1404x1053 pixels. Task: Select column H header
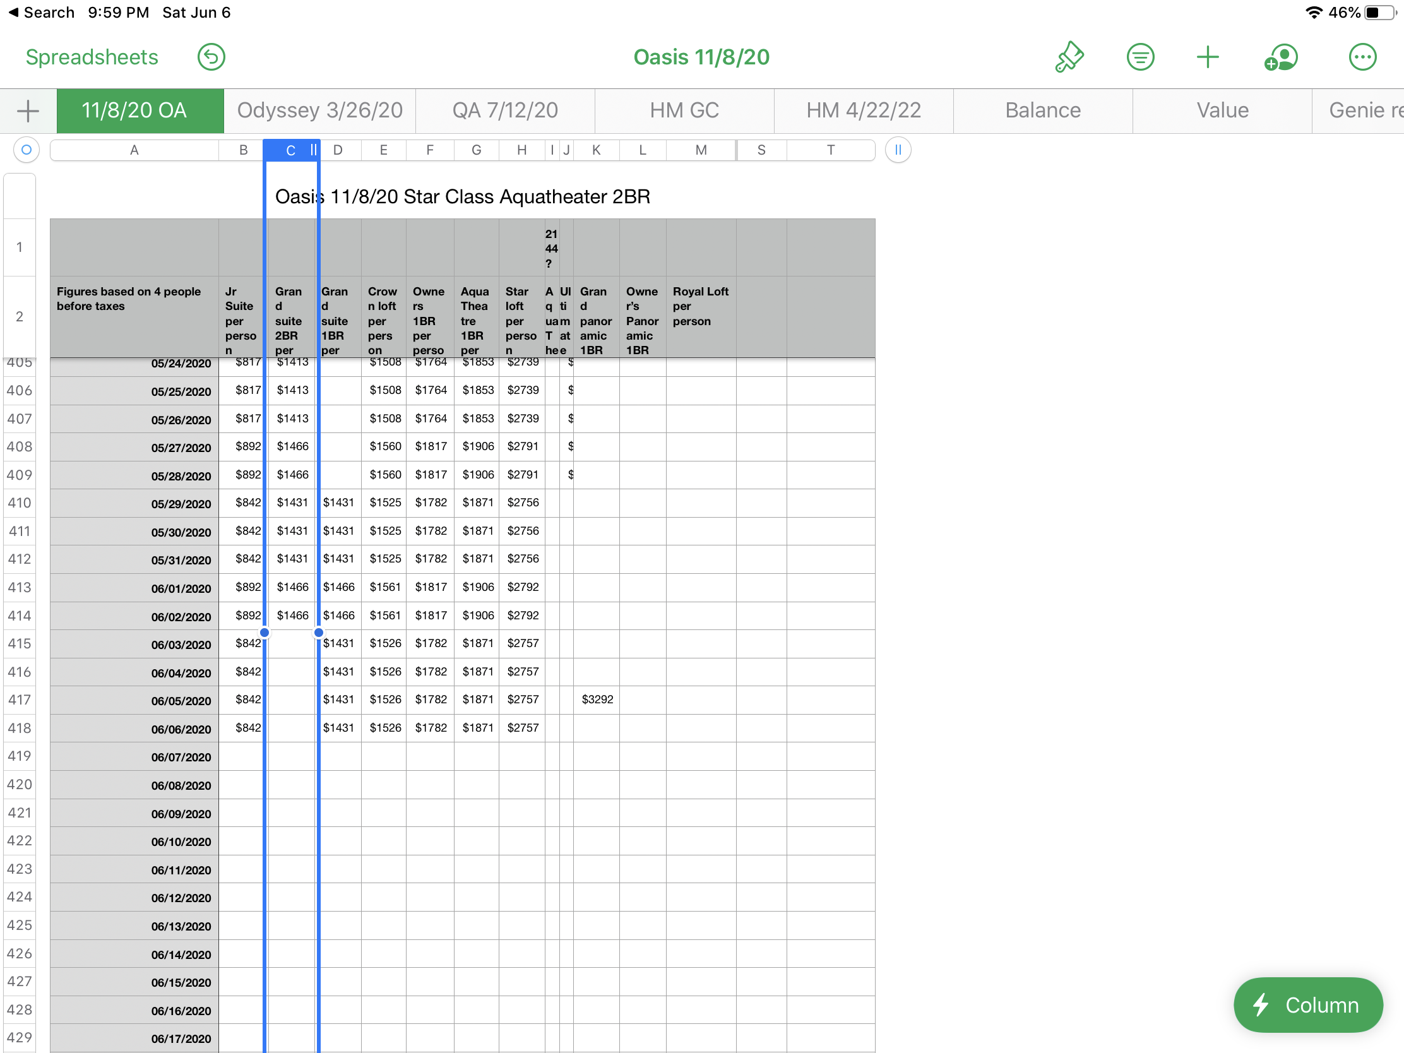click(521, 150)
